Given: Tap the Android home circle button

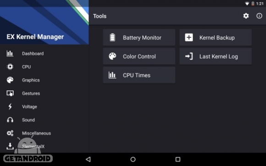Looking at the screenshot, I should [133, 159].
